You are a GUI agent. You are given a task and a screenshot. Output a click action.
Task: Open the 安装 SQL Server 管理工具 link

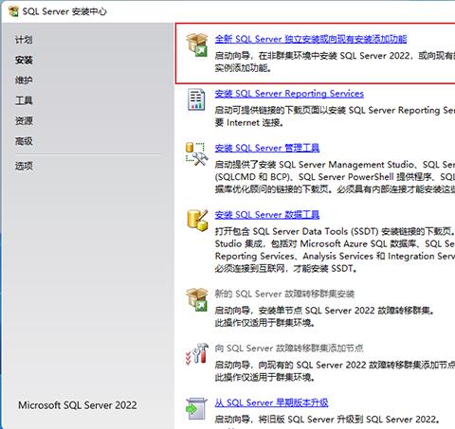pos(267,148)
